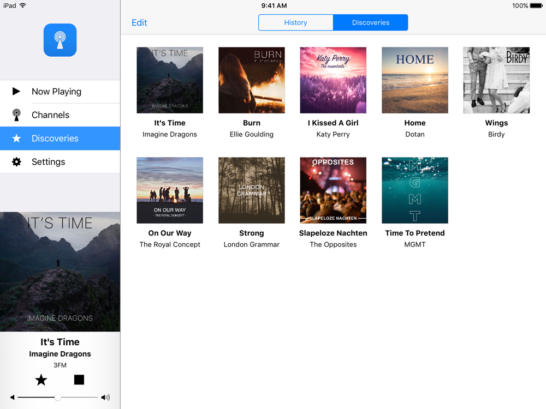Screen dimensions: 546x409
Task: Check the battery indicator in status bar
Action: 536,5
